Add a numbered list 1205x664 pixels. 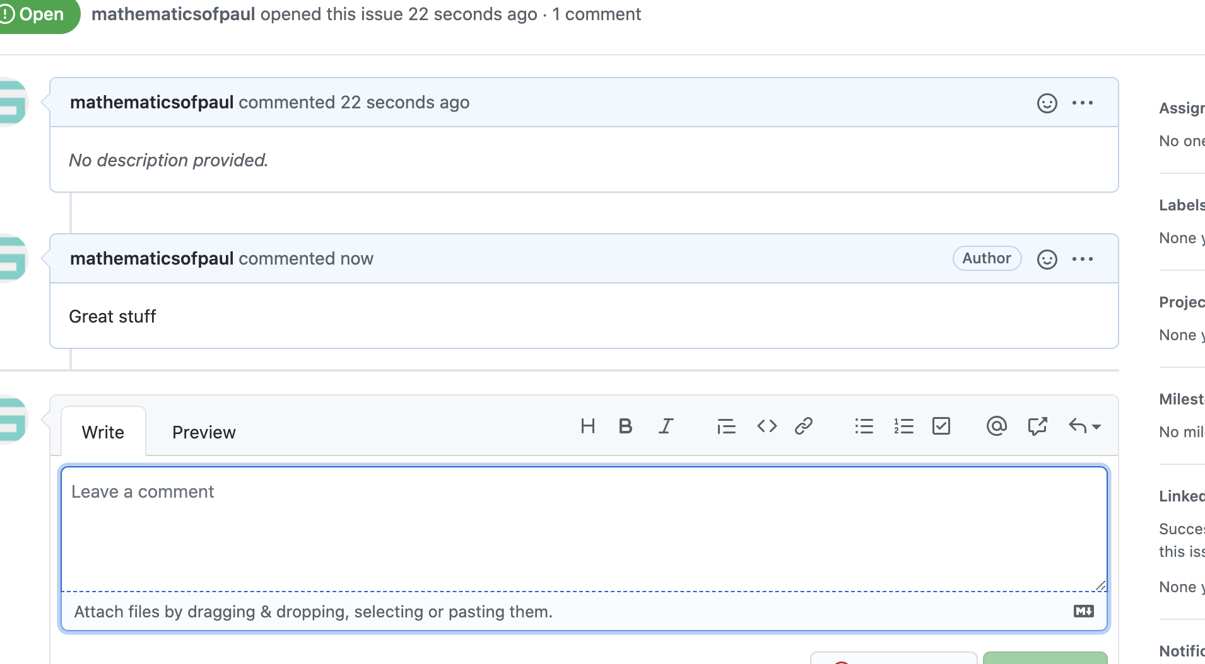coord(903,426)
